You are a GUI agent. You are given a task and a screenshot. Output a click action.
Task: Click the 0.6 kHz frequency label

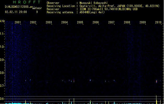2,99
